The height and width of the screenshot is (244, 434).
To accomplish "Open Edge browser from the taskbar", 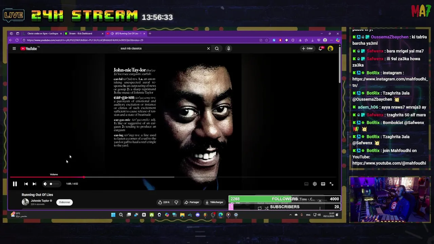I will coord(221,215).
